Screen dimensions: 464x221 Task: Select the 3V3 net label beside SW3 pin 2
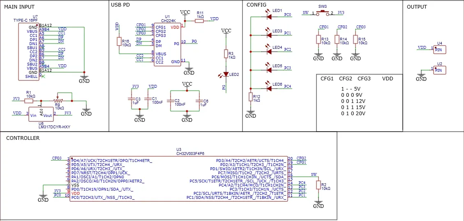[340, 12]
